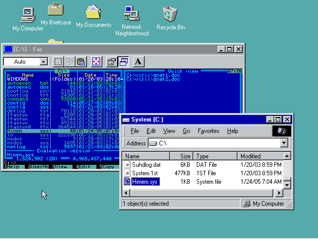Click the Far window system menu icon
This screenshot has height=239, width=318.
click(8, 49)
